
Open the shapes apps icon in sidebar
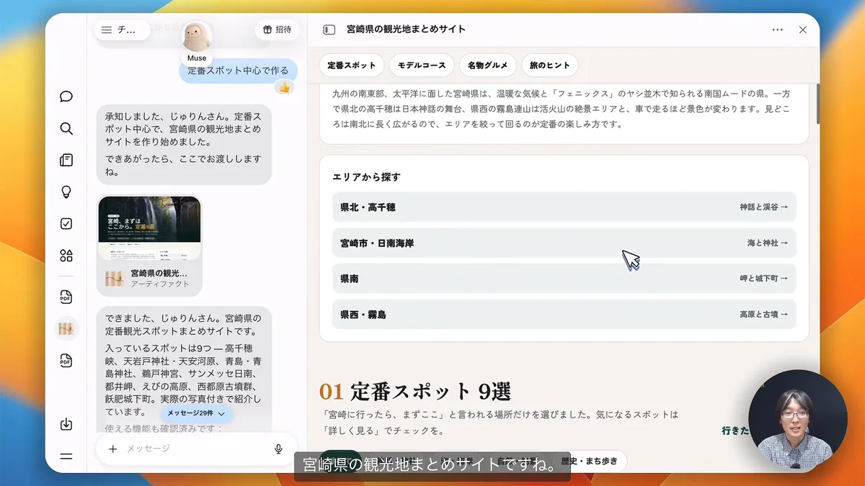[66, 256]
